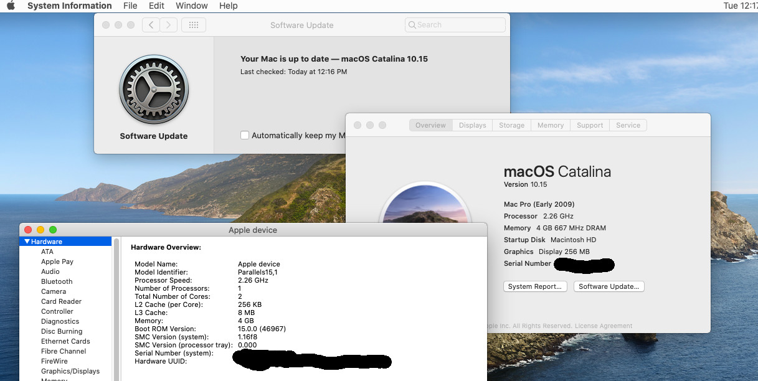Select Disc Burning in the sidebar

(x=62, y=331)
